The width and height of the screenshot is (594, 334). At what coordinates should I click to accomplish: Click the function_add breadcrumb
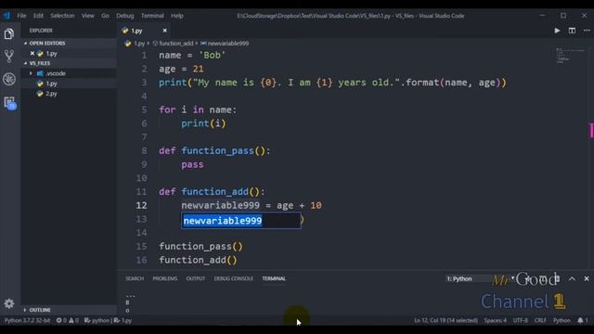[x=175, y=44]
